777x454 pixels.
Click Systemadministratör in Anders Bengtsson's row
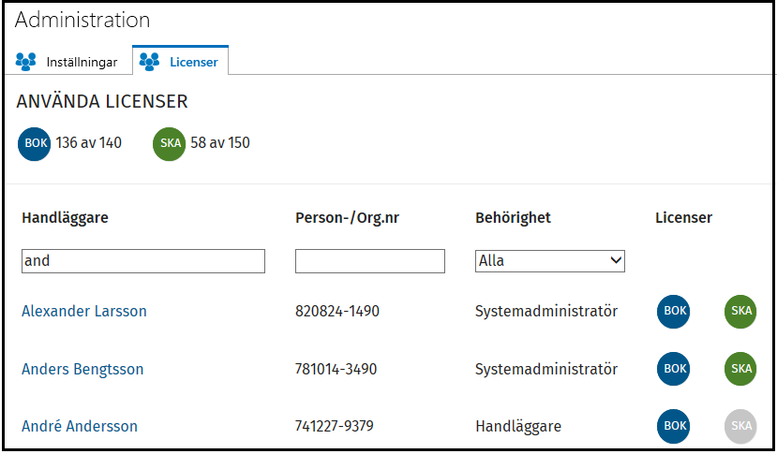[x=546, y=370]
